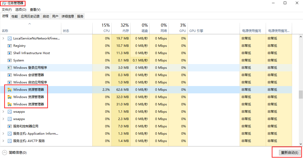Sort by 磁盘 column header
This screenshot has width=303, height=159.
click(x=140, y=28)
